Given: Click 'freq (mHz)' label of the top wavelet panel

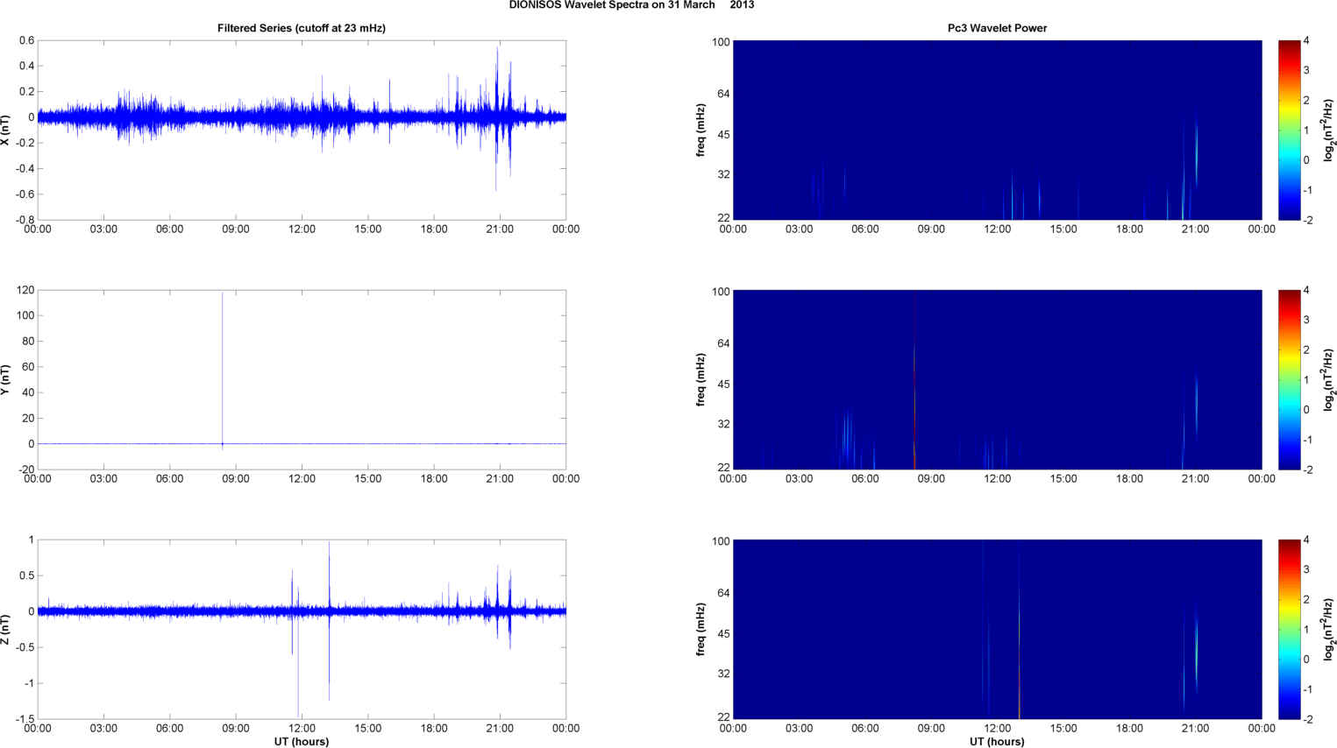Looking at the screenshot, I should [701, 130].
